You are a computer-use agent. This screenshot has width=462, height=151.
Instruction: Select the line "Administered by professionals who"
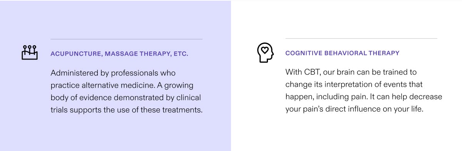coord(113,73)
